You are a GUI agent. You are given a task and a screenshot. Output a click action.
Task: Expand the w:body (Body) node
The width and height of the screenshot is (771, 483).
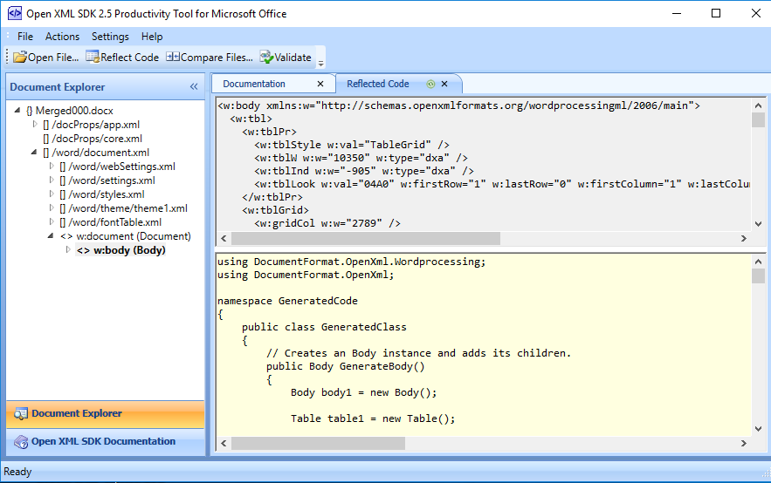tap(68, 250)
